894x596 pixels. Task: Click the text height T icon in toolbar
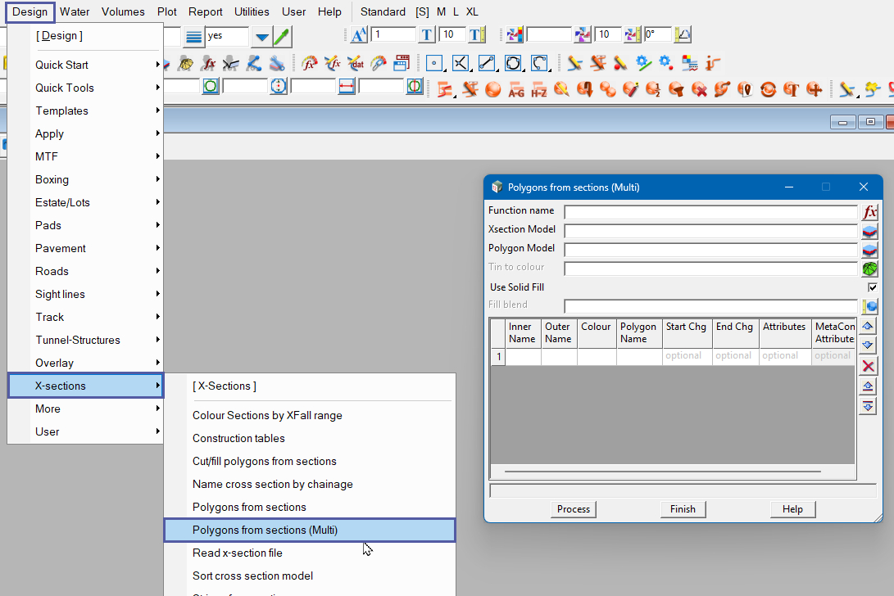[427, 35]
